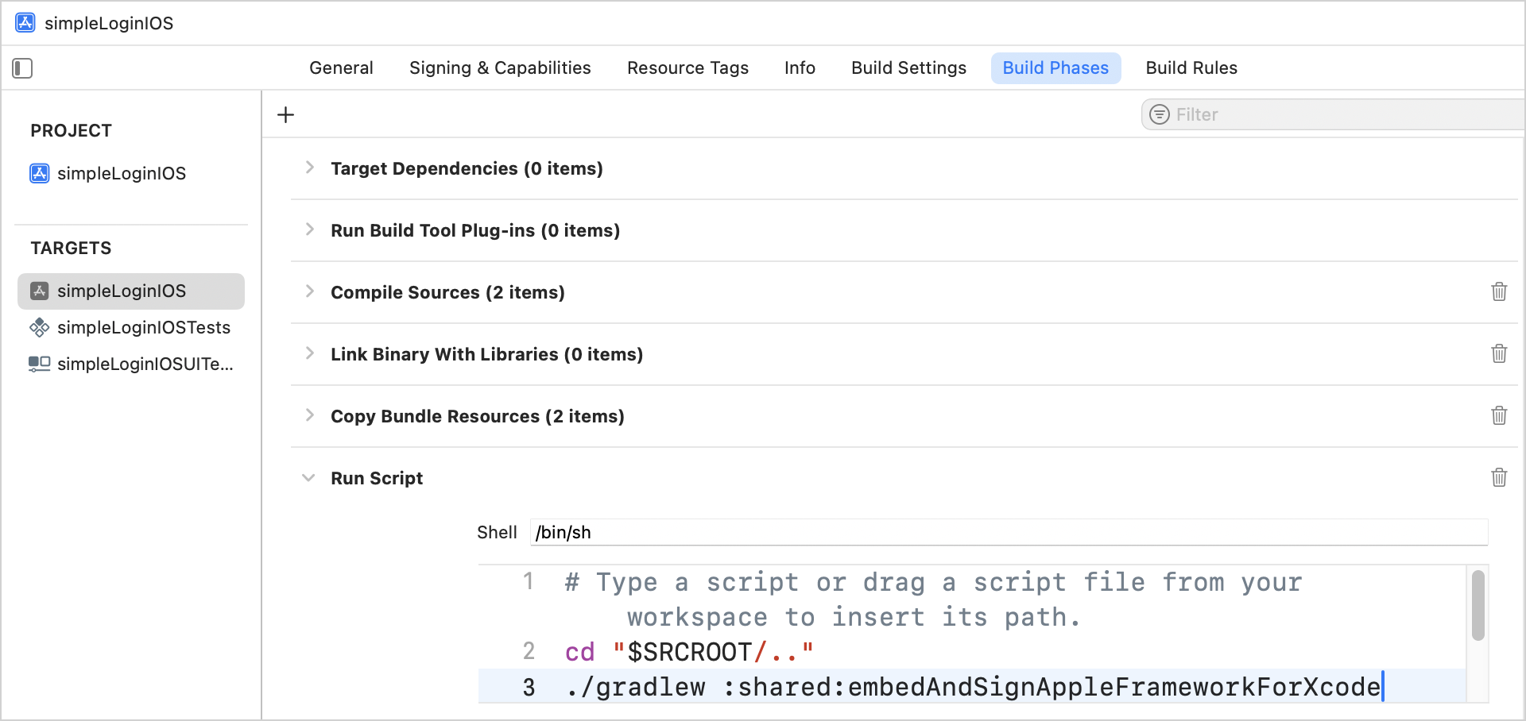This screenshot has width=1526, height=721.
Task: Click Target Dependencies (0 items) title
Action: coord(467,168)
